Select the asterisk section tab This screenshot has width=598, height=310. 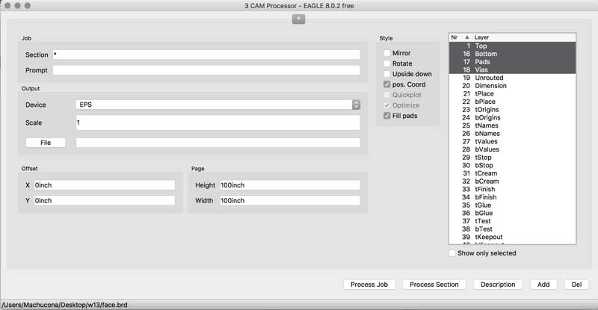click(x=298, y=19)
